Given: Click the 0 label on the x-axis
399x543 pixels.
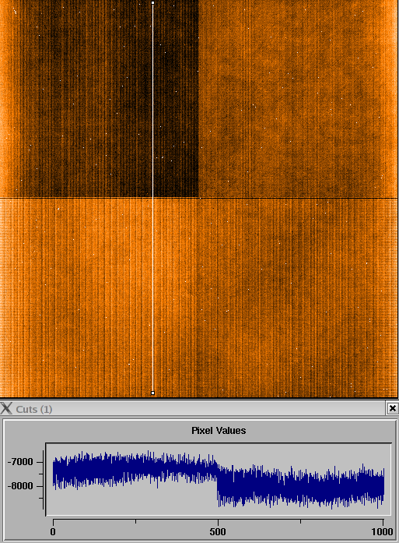Looking at the screenshot, I should [x=53, y=531].
